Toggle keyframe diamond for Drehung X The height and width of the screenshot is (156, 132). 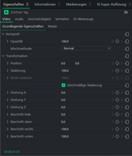pyautogui.click(x=117, y=92)
